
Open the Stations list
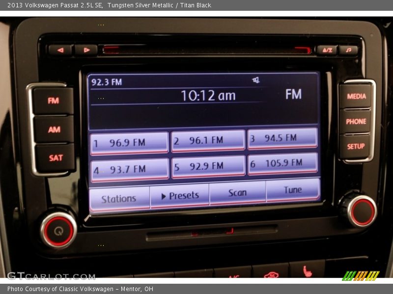[119, 199]
